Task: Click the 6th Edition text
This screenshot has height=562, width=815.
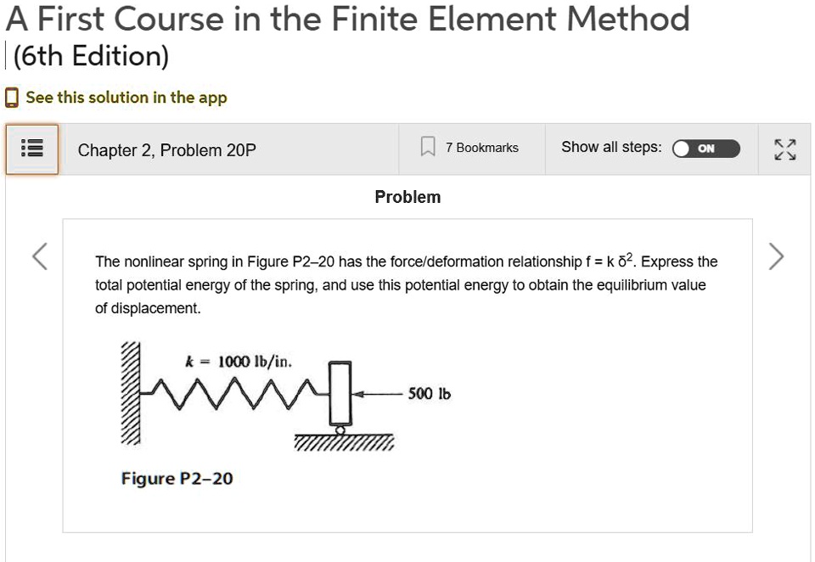Action: [x=91, y=56]
